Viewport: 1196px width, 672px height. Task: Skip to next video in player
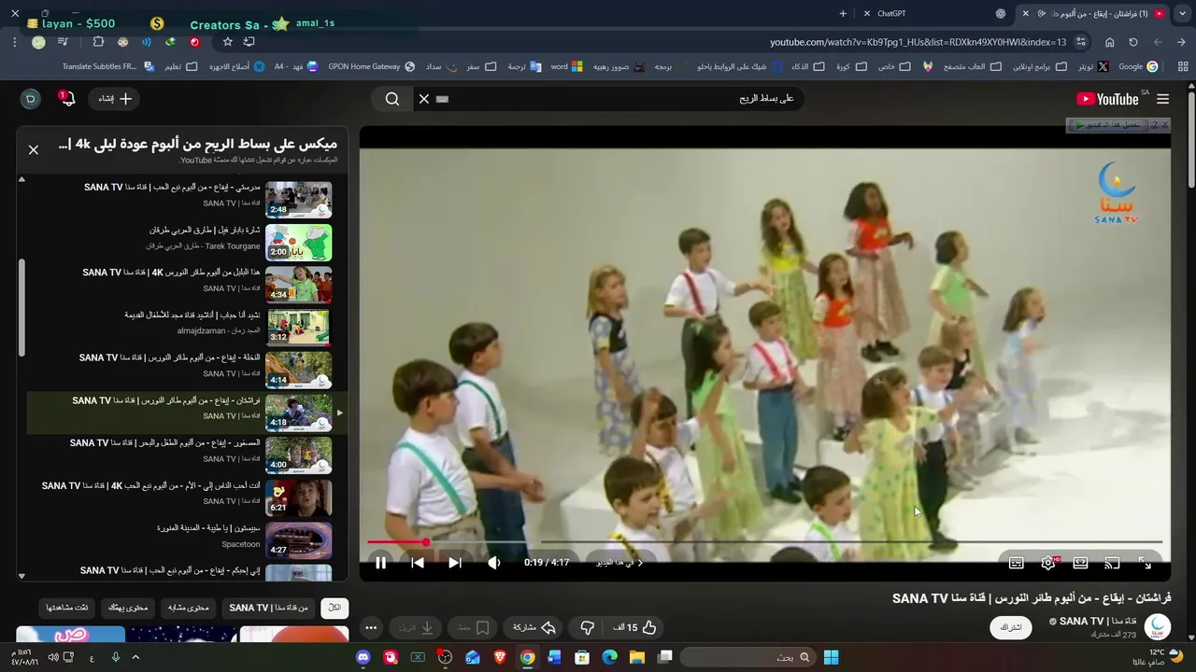[455, 563]
